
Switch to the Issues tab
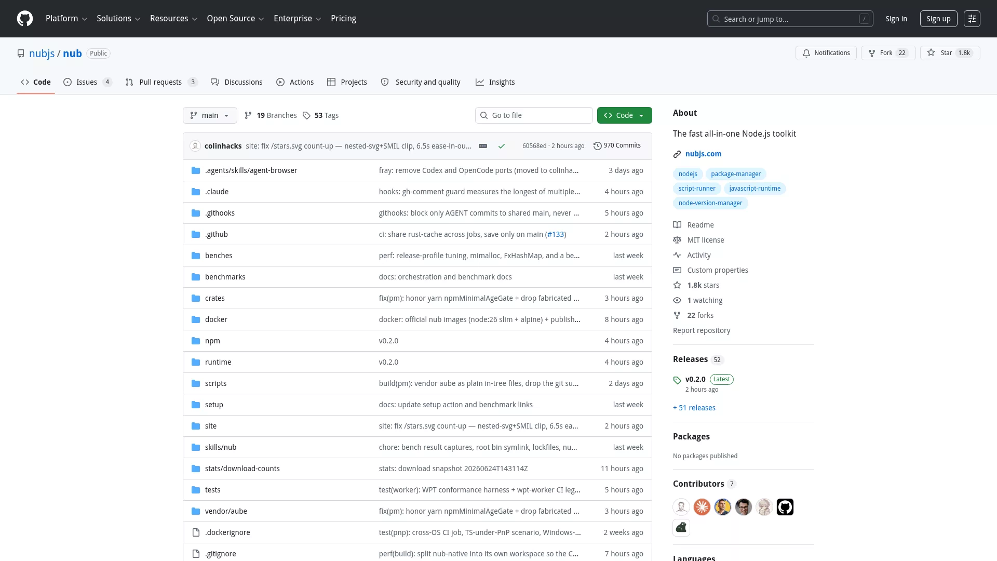[87, 82]
